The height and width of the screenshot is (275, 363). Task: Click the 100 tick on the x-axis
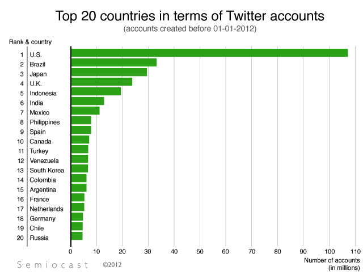(x=329, y=250)
